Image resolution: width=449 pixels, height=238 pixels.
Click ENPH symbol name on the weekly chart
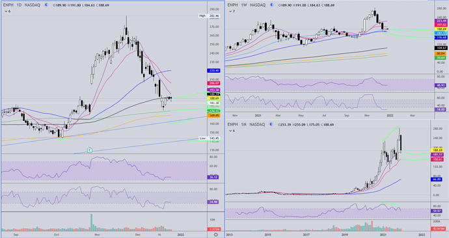pyautogui.click(x=232, y=5)
